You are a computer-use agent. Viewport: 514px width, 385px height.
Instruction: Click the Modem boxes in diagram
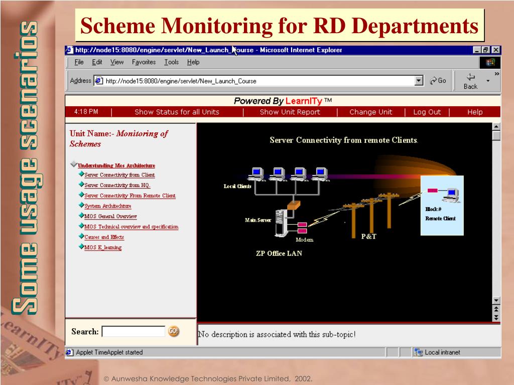click(x=302, y=228)
